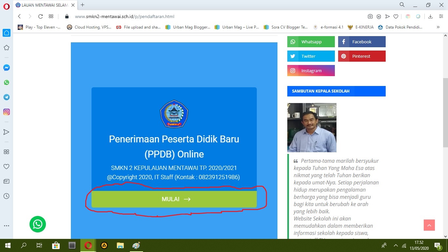Click the SMKN 2 school logo emblem

click(x=174, y=114)
